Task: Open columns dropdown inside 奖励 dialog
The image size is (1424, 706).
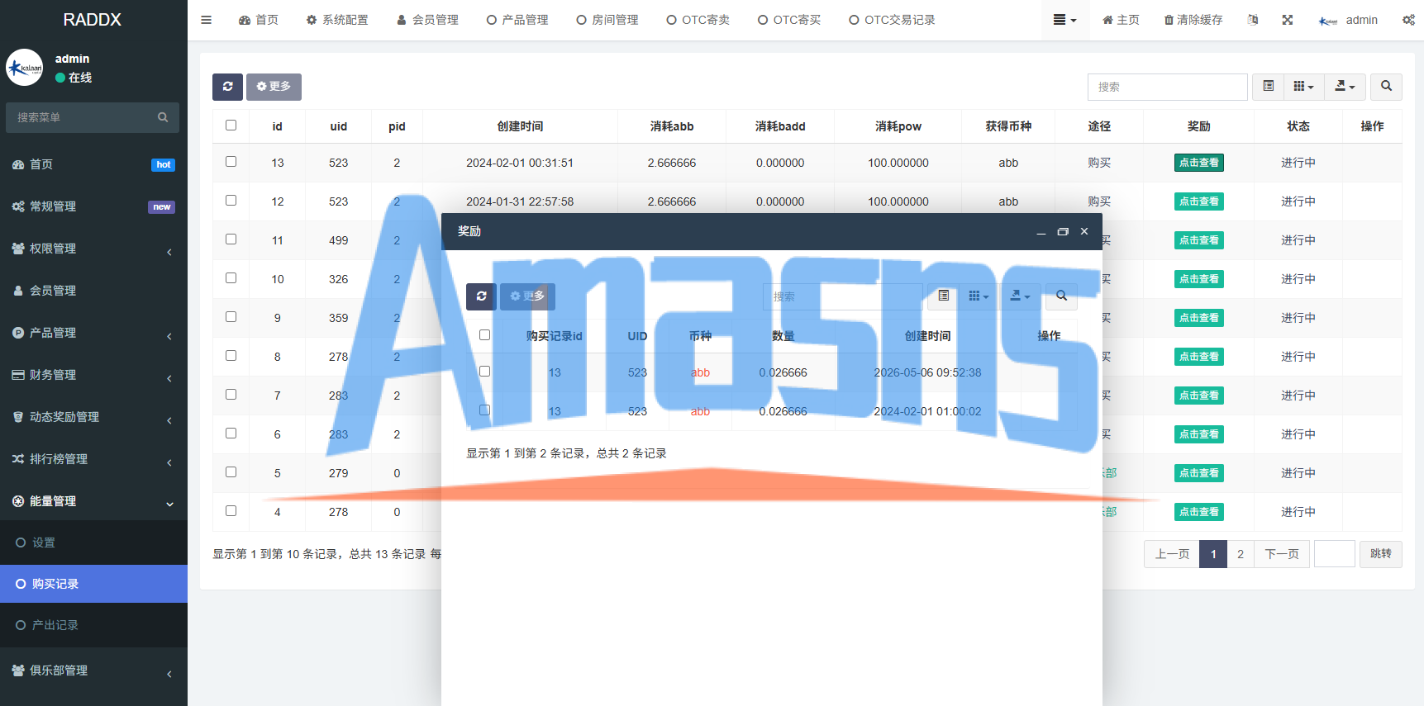Action: (x=979, y=296)
